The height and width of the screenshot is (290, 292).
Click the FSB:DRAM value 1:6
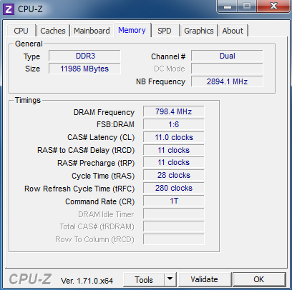pos(174,124)
